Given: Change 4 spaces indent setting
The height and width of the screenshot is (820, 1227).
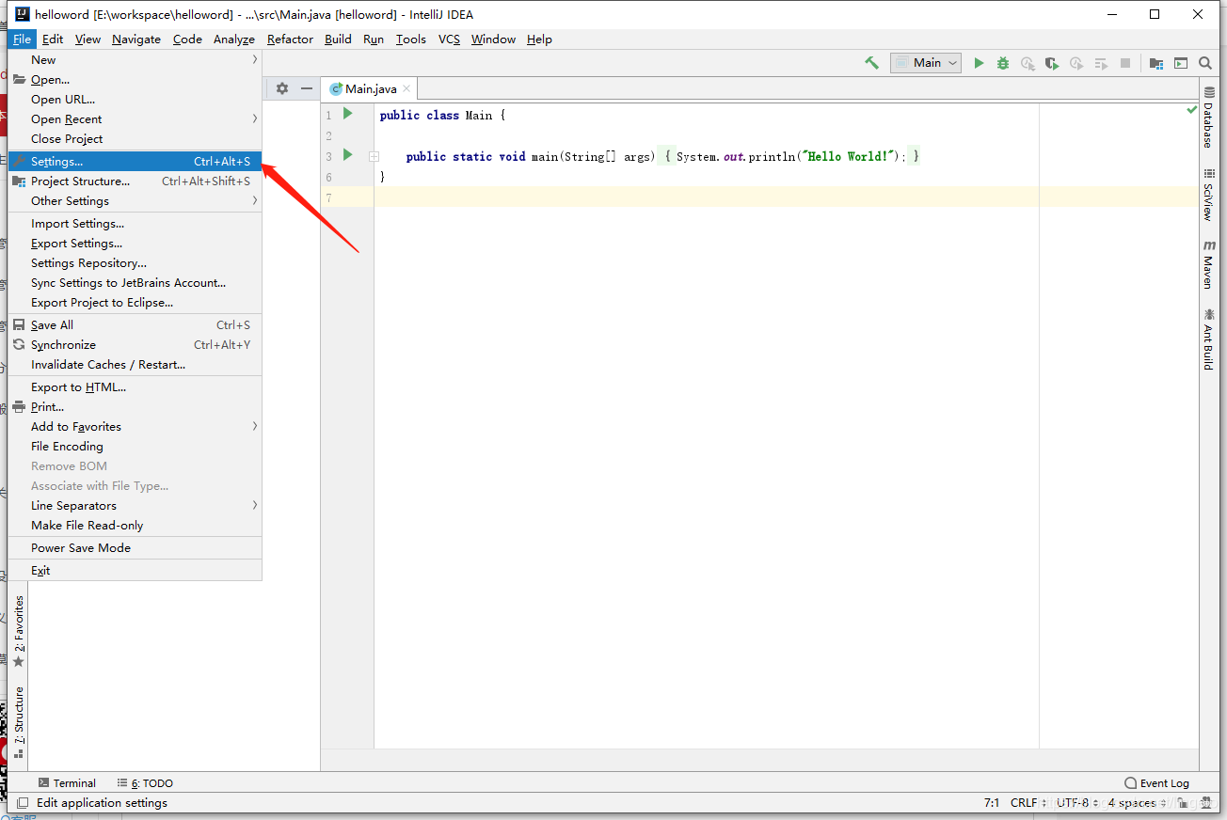Looking at the screenshot, I should [1137, 803].
